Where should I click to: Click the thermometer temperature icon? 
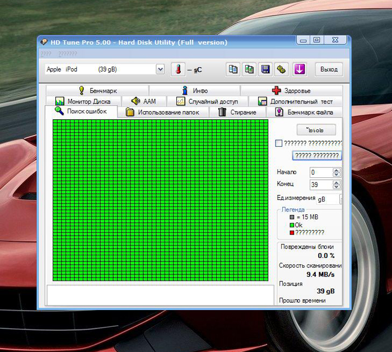click(x=178, y=69)
